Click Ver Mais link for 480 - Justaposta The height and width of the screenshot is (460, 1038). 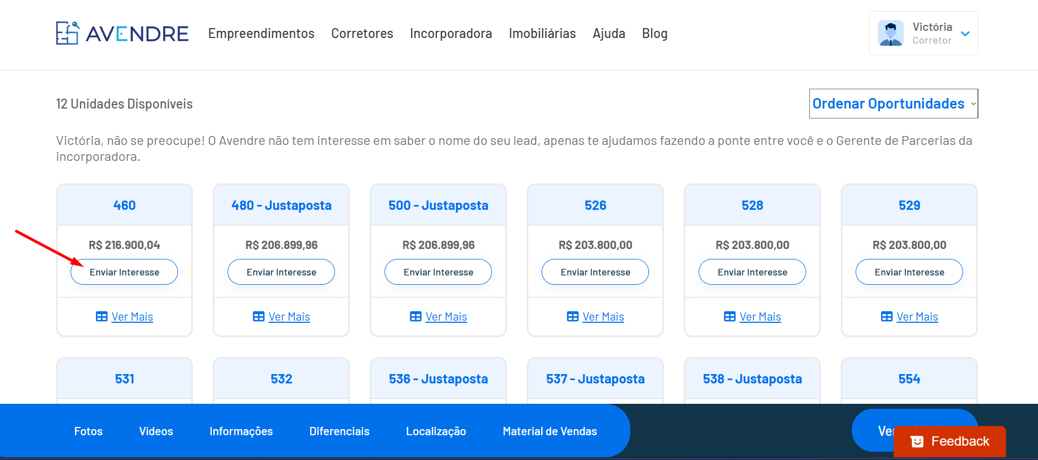click(x=289, y=317)
